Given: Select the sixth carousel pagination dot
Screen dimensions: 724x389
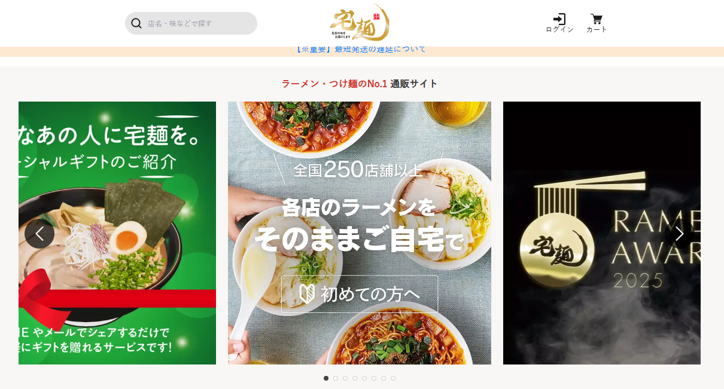Looking at the screenshot, I should [374, 378].
